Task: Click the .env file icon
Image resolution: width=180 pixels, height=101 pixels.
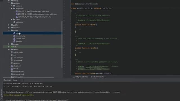Action: point(12,55)
